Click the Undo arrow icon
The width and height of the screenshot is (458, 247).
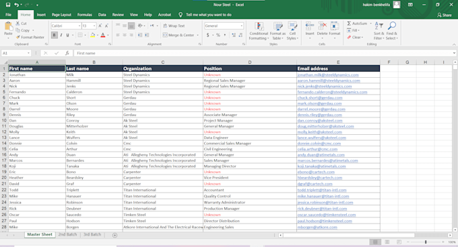(17, 5)
